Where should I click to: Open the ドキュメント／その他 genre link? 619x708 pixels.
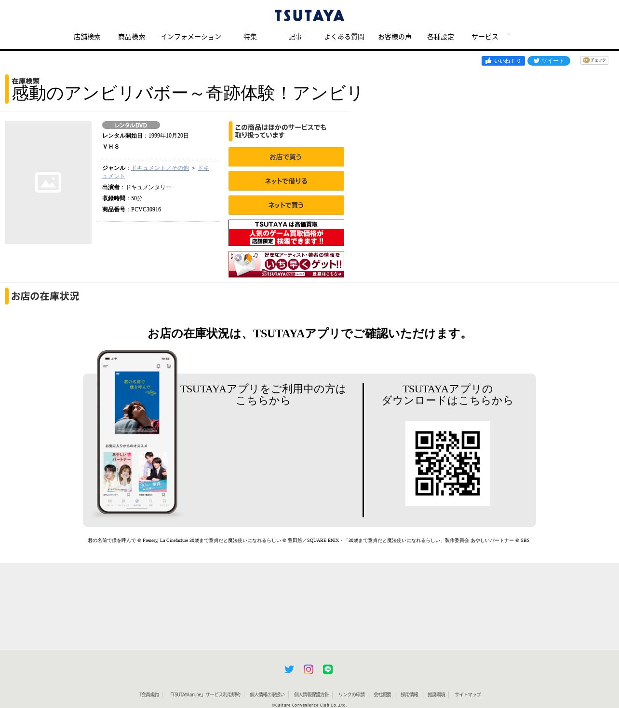click(160, 168)
